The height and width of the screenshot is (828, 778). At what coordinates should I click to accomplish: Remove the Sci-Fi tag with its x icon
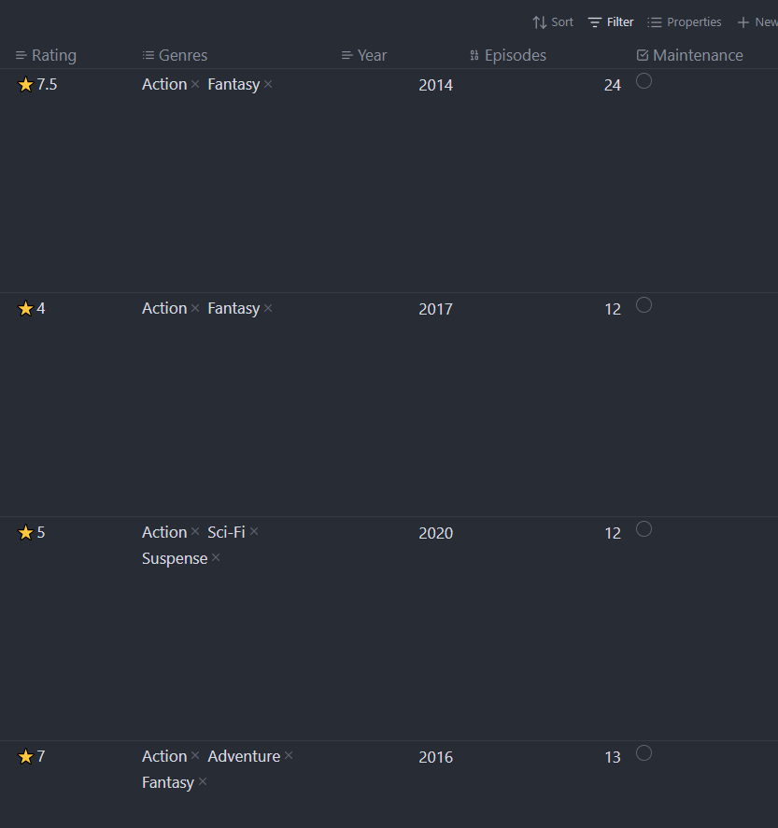tap(253, 532)
